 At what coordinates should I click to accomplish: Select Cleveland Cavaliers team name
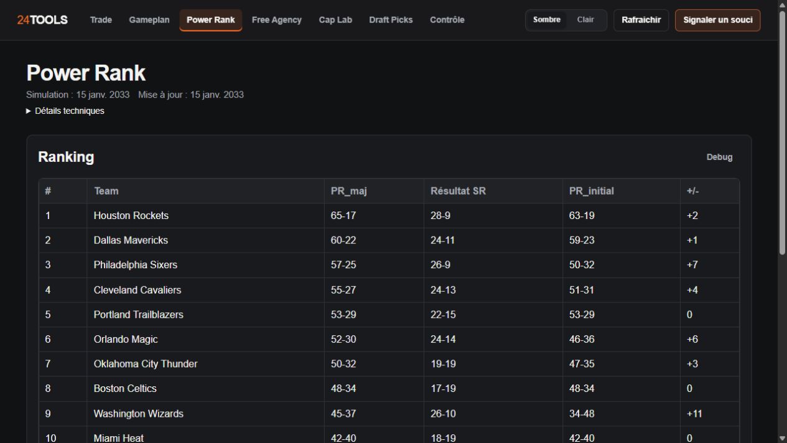pyautogui.click(x=137, y=290)
